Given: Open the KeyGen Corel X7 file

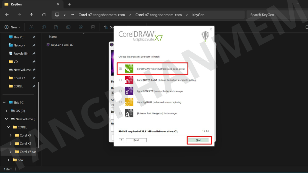Looking at the screenshot, I should point(62,45).
